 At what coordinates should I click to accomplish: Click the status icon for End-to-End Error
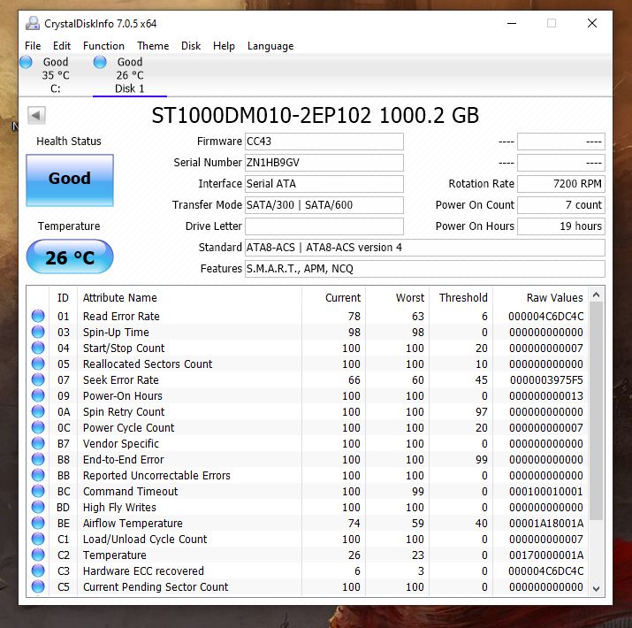(38, 459)
